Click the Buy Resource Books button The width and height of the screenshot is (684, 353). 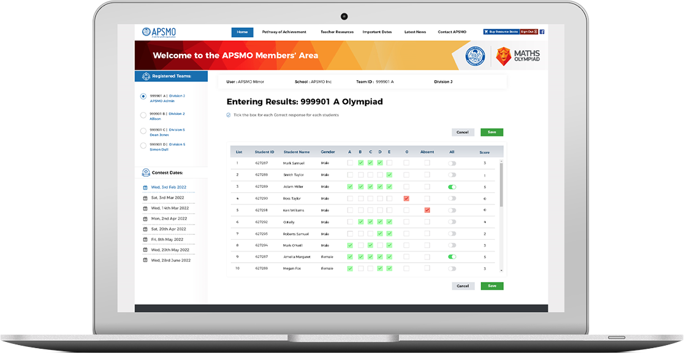(x=501, y=32)
